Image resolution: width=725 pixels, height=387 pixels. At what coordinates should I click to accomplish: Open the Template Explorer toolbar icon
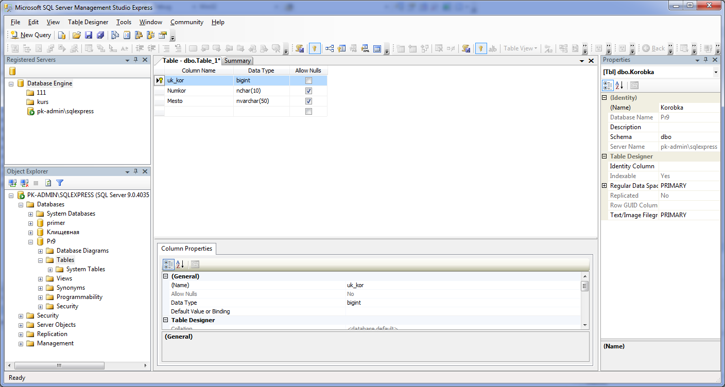coord(150,35)
